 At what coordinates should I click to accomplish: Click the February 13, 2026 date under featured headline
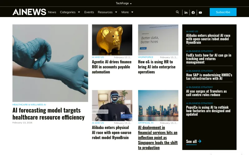tap(22, 122)
